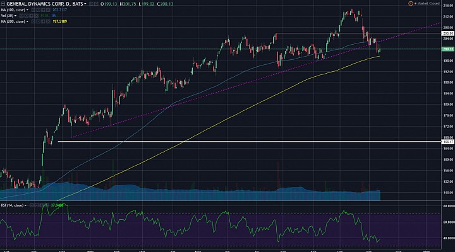
Task: Click the 80.0000 RSI scale label
Action: coord(449,206)
